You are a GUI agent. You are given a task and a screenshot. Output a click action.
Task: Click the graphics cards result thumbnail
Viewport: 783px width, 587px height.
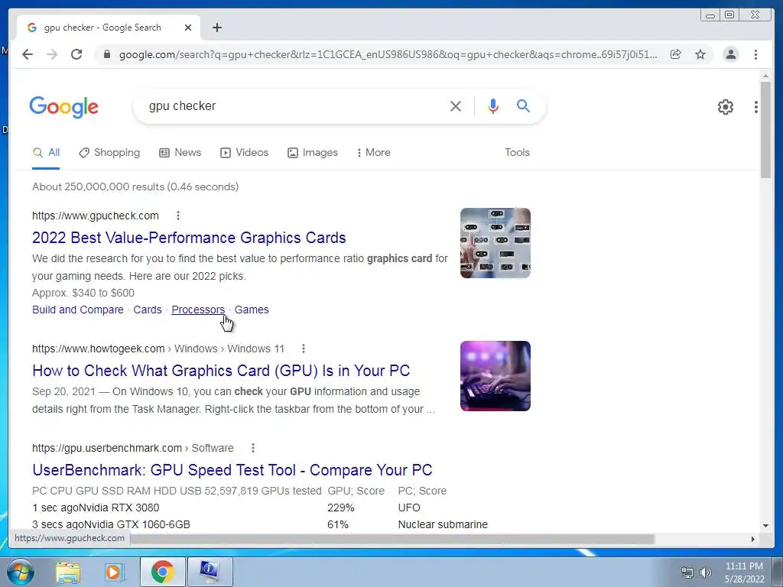point(495,243)
